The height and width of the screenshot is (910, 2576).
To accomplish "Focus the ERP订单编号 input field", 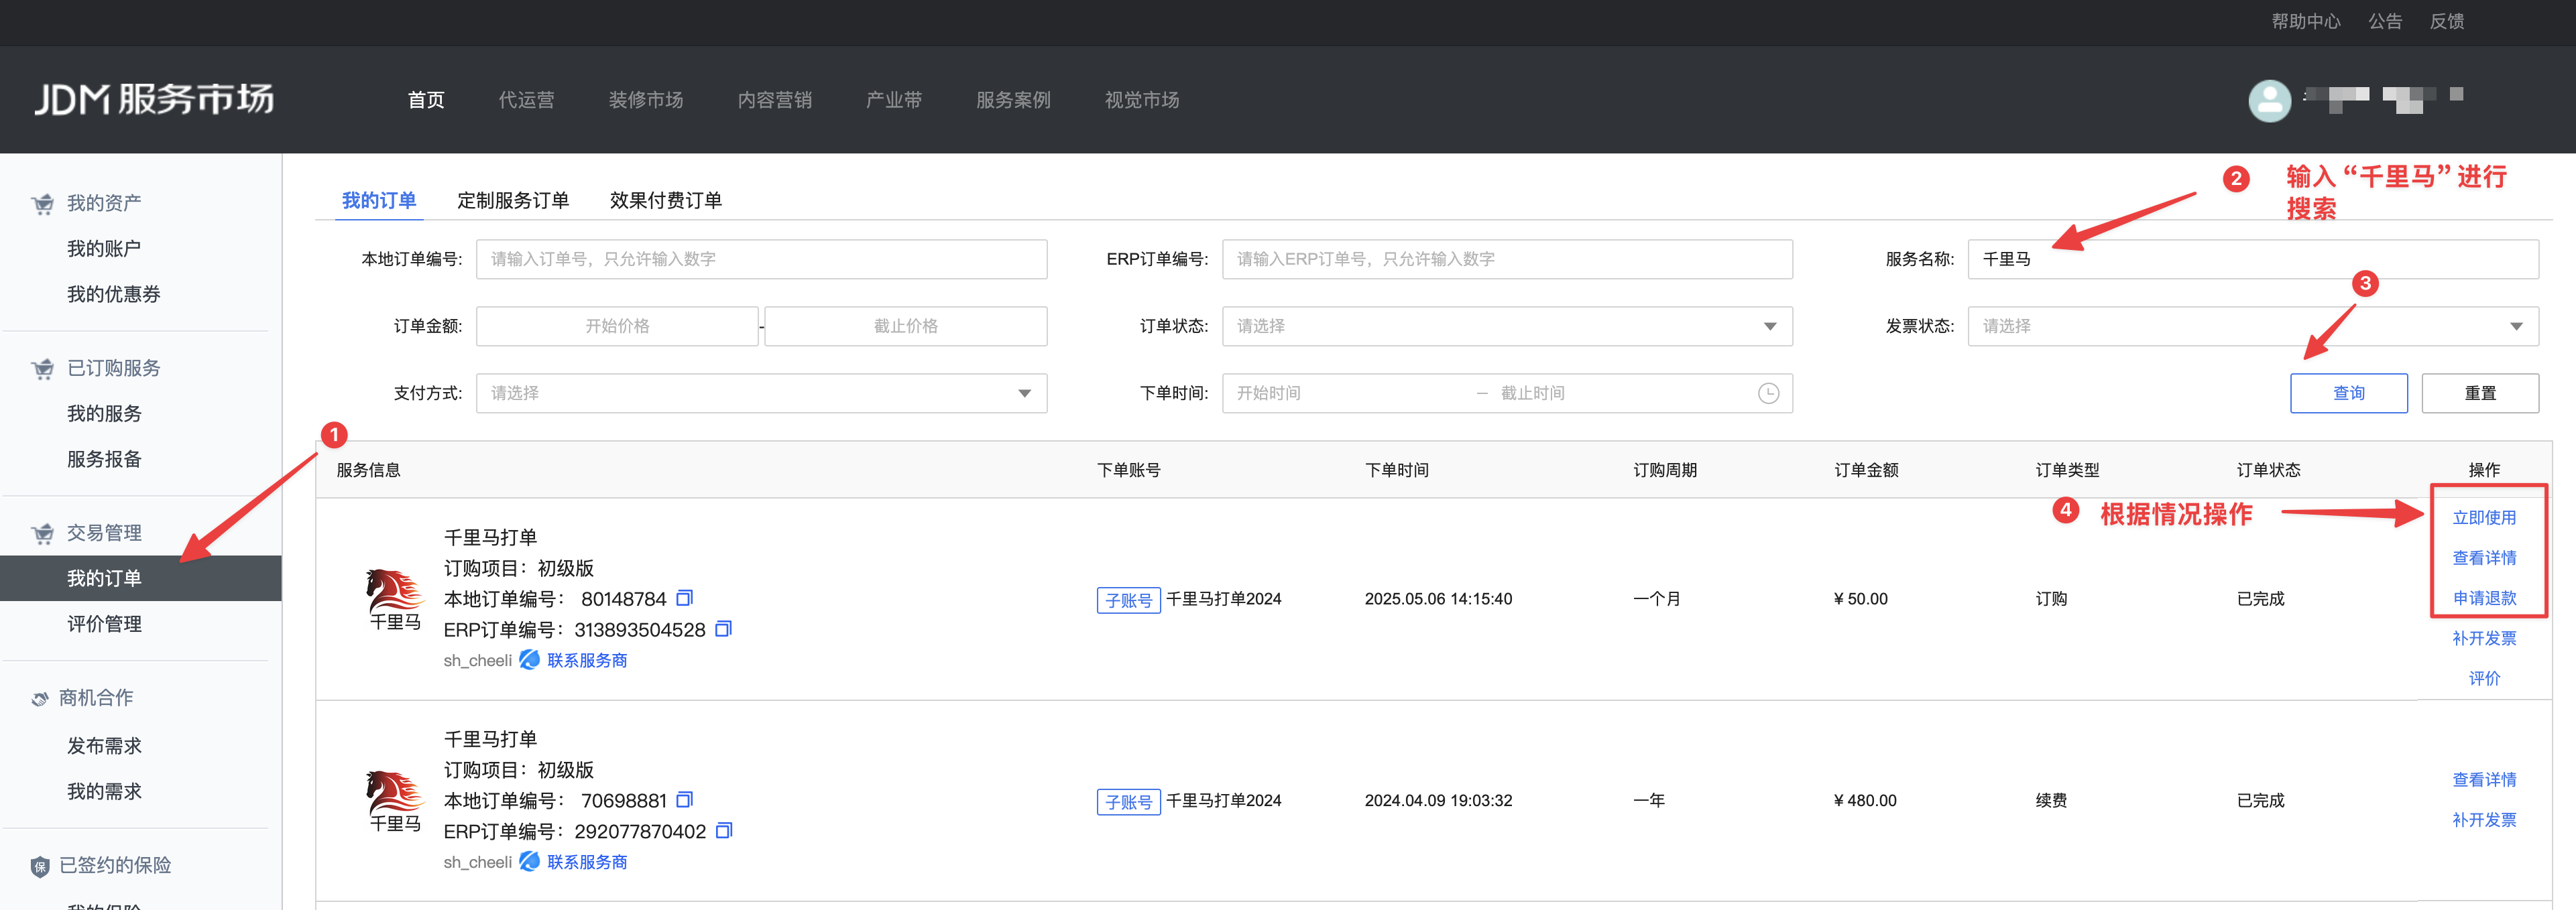I will point(1507,260).
